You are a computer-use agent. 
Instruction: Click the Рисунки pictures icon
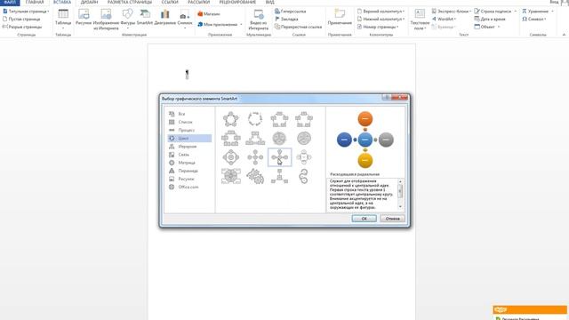[x=84, y=17]
